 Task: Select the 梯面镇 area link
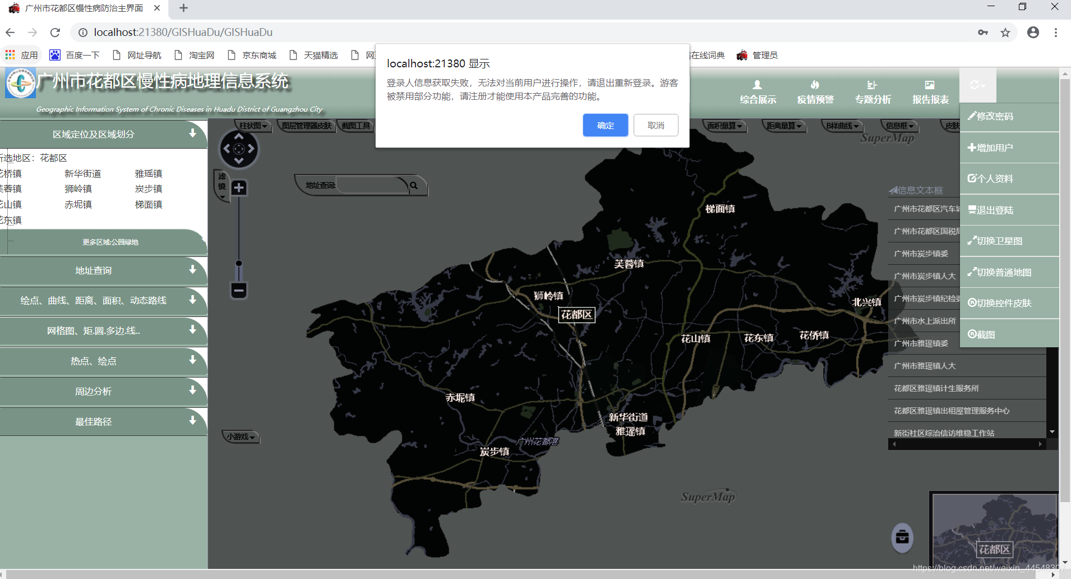pyautogui.click(x=149, y=205)
